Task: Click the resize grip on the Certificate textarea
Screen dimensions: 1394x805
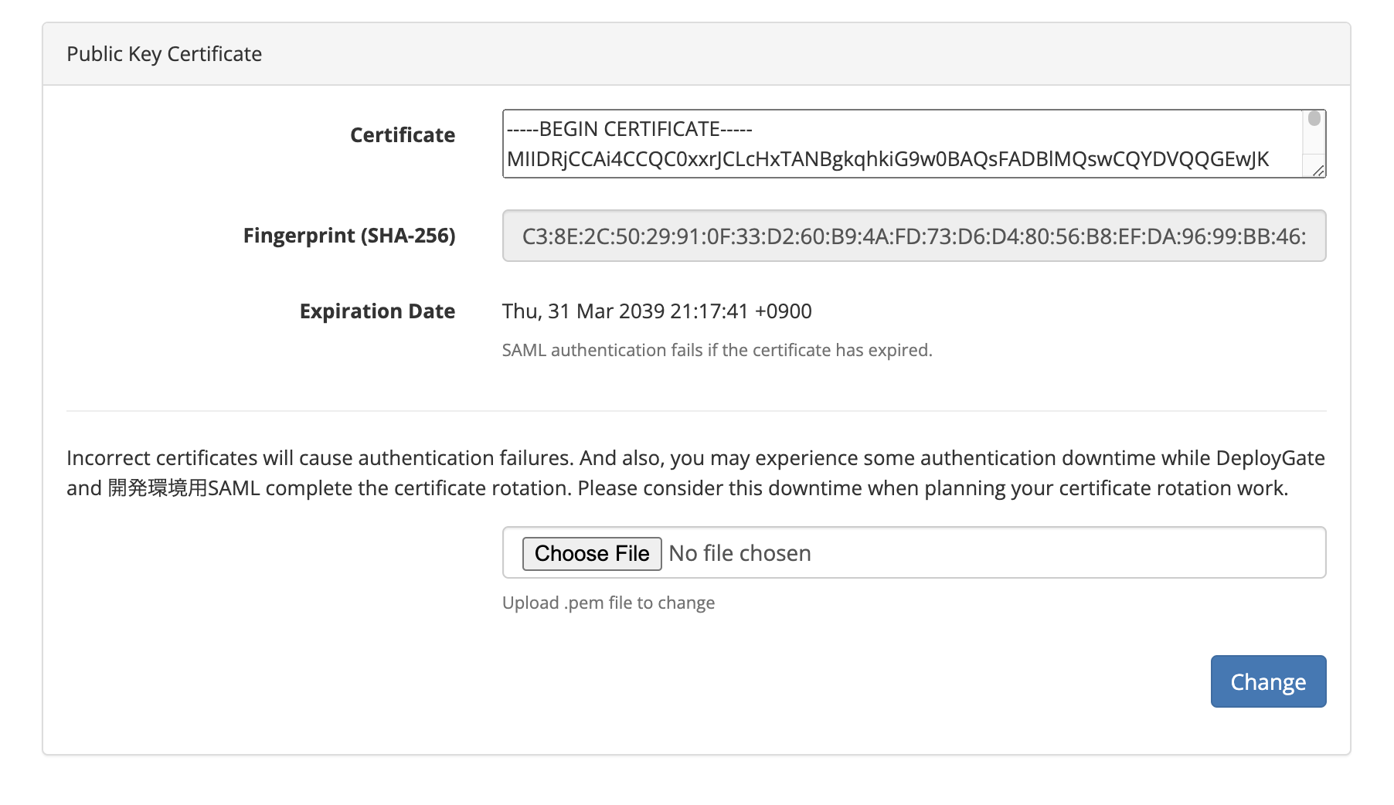Action: [1317, 173]
